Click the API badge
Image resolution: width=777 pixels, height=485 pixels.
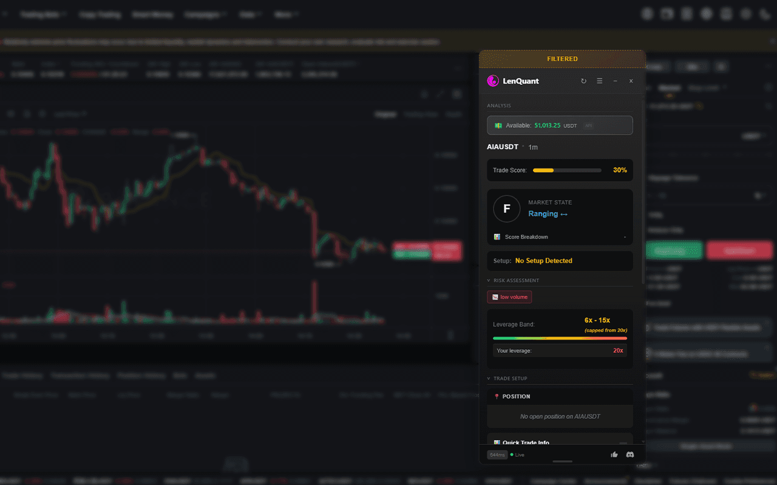[588, 125]
